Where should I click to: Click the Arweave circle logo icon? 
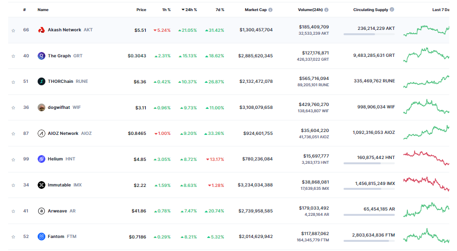pos(42,211)
